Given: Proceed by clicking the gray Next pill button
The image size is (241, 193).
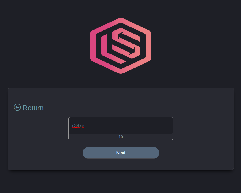Looking at the screenshot, I should click(121, 153).
